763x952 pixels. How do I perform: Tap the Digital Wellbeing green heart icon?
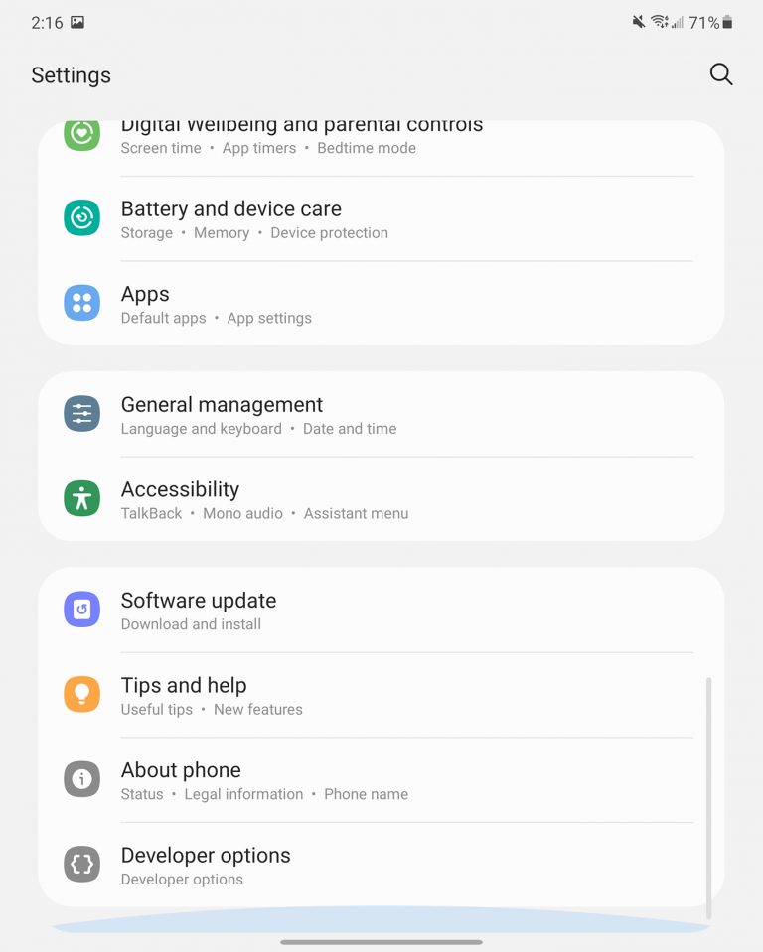click(x=82, y=134)
